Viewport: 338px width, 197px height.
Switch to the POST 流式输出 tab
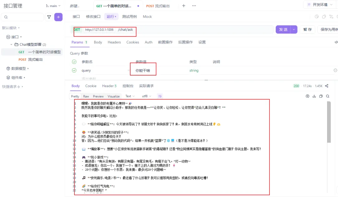point(158,6)
